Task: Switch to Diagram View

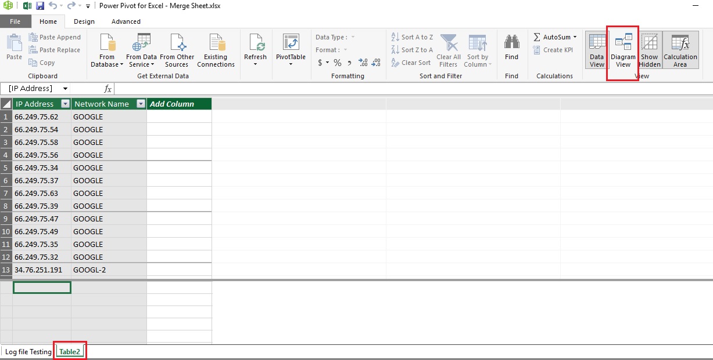Action: [622, 50]
